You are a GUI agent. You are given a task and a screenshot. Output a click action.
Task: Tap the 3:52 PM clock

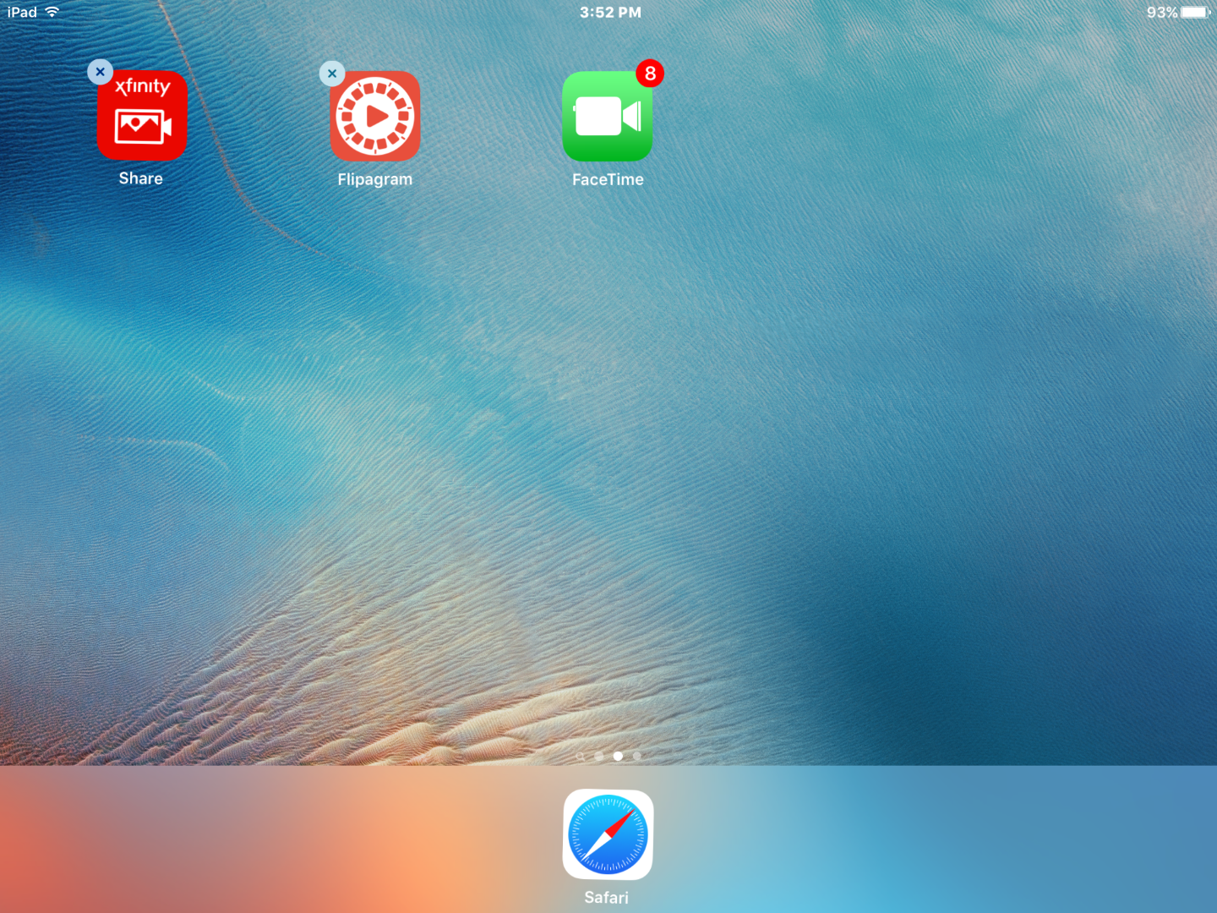[610, 12]
